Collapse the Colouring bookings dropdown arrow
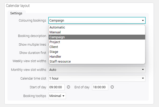 tap(143, 21)
